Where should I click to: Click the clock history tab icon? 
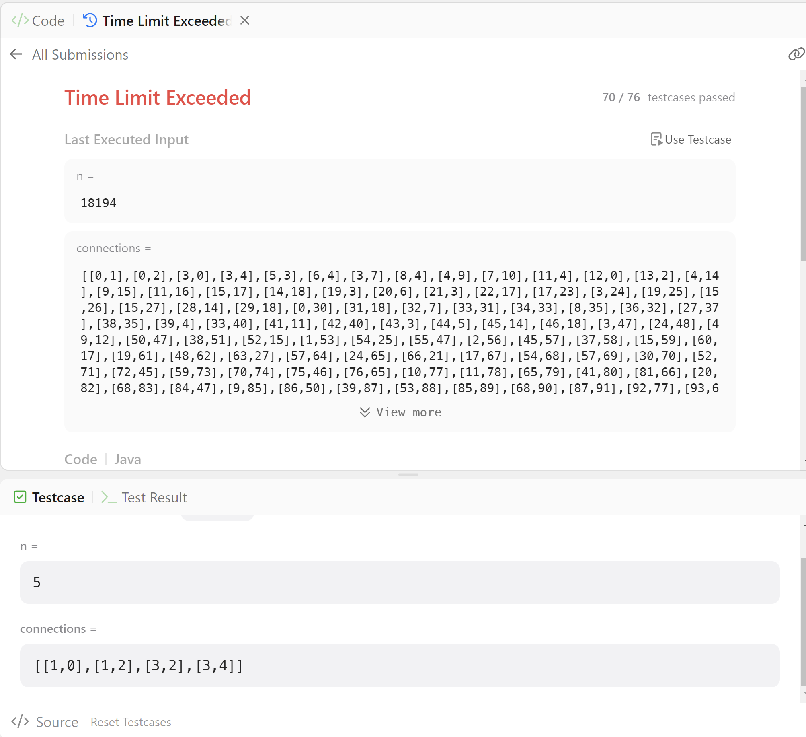pyautogui.click(x=90, y=20)
